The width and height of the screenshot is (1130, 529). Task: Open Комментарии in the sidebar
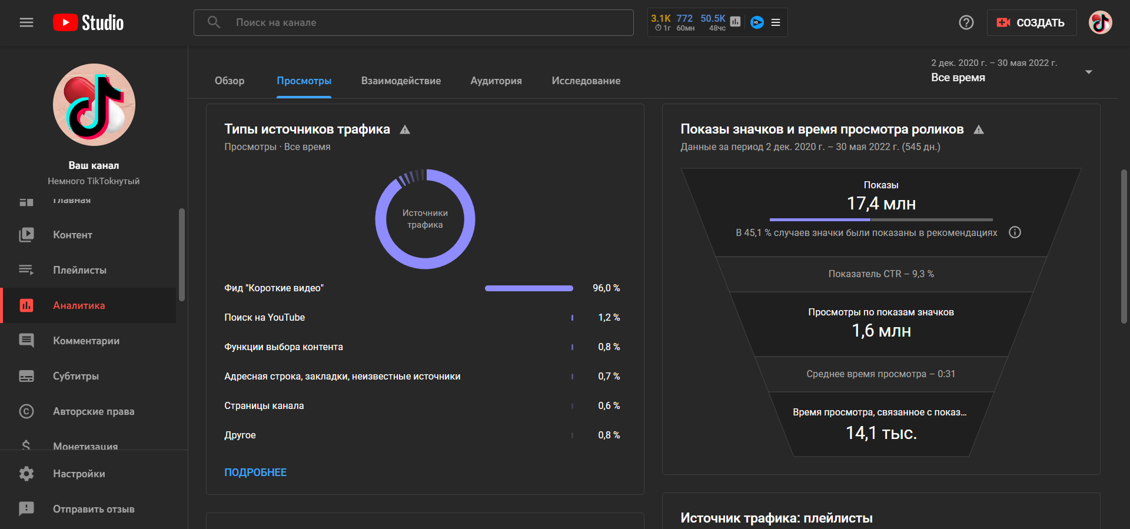[86, 341]
